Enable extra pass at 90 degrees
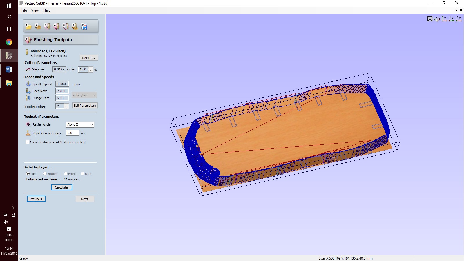Viewport: 464px width, 261px height. 28,142
